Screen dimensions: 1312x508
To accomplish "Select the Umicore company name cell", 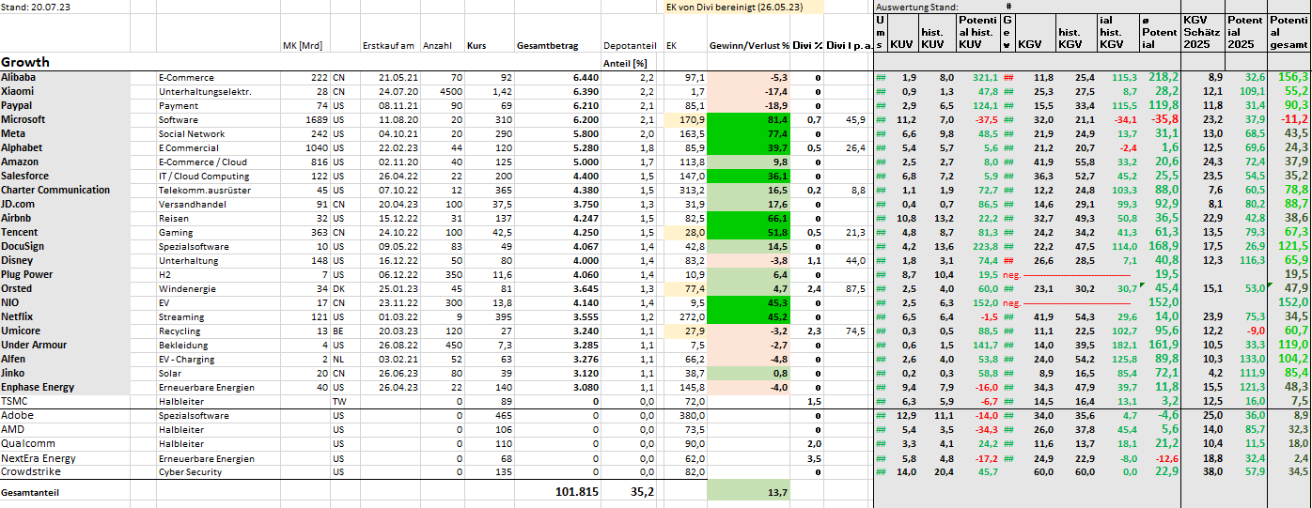I will point(65,331).
